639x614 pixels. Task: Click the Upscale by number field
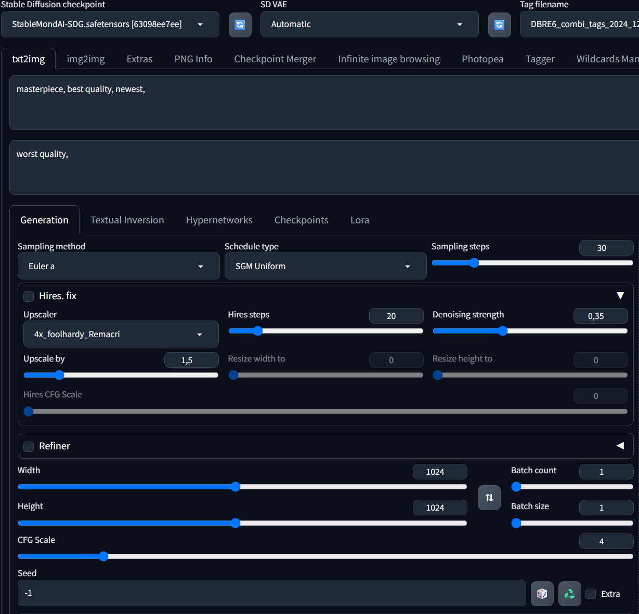[191, 360]
